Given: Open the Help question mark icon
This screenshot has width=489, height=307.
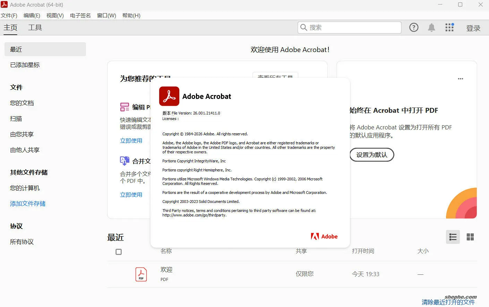Looking at the screenshot, I should 414,27.
